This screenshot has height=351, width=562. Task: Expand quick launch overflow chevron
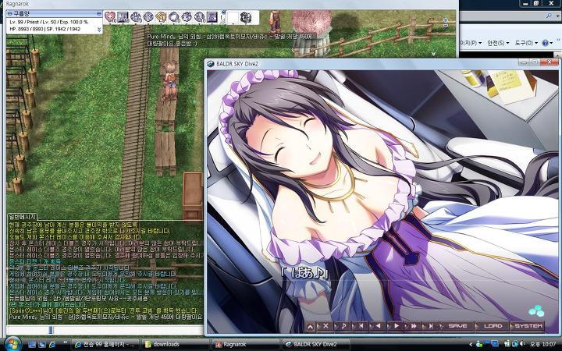tap(66, 342)
